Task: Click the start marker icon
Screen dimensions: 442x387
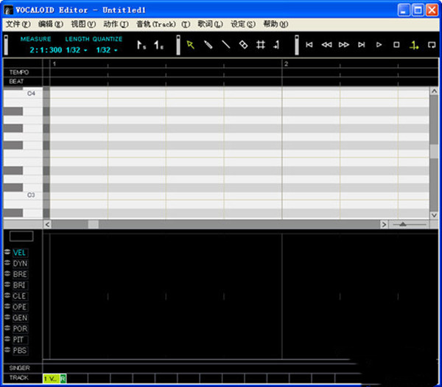Action: point(141,45)
